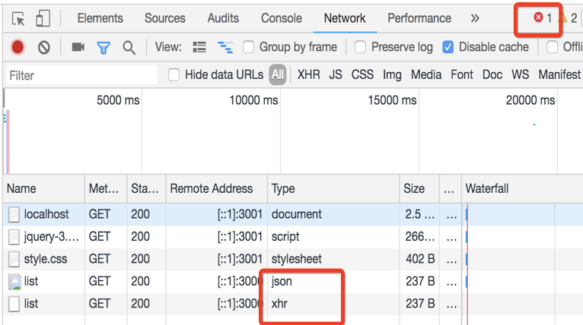
Task: Click the blank icon of the xhr list row
Action: coord(14,304)
